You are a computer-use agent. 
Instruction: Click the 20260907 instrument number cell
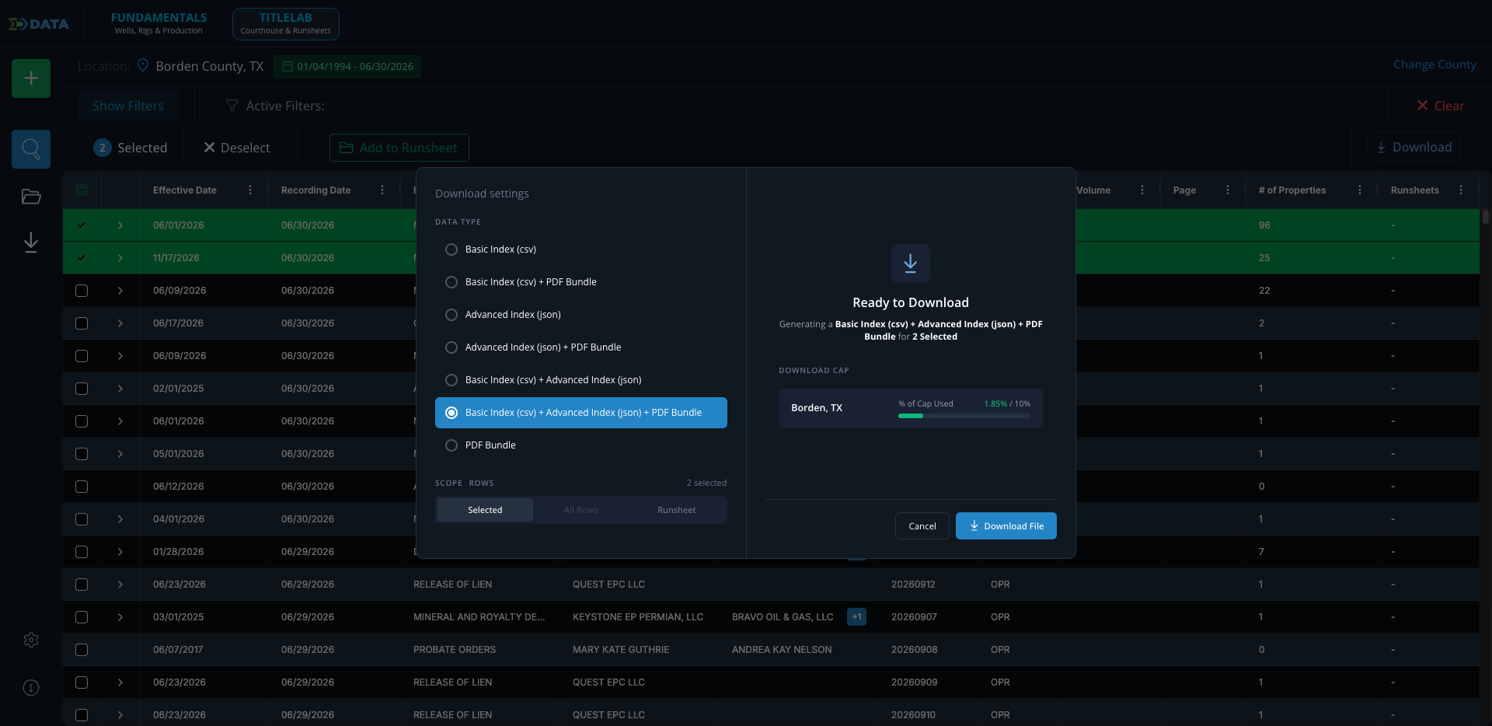click(x=914, y=617)
